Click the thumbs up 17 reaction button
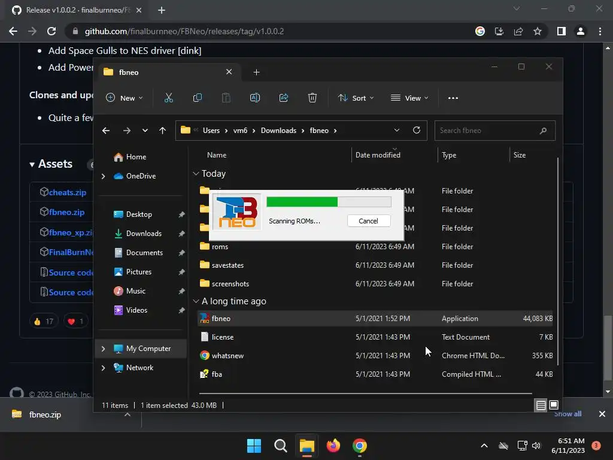This screenshot has width=613, height=460. coord(44,322)
